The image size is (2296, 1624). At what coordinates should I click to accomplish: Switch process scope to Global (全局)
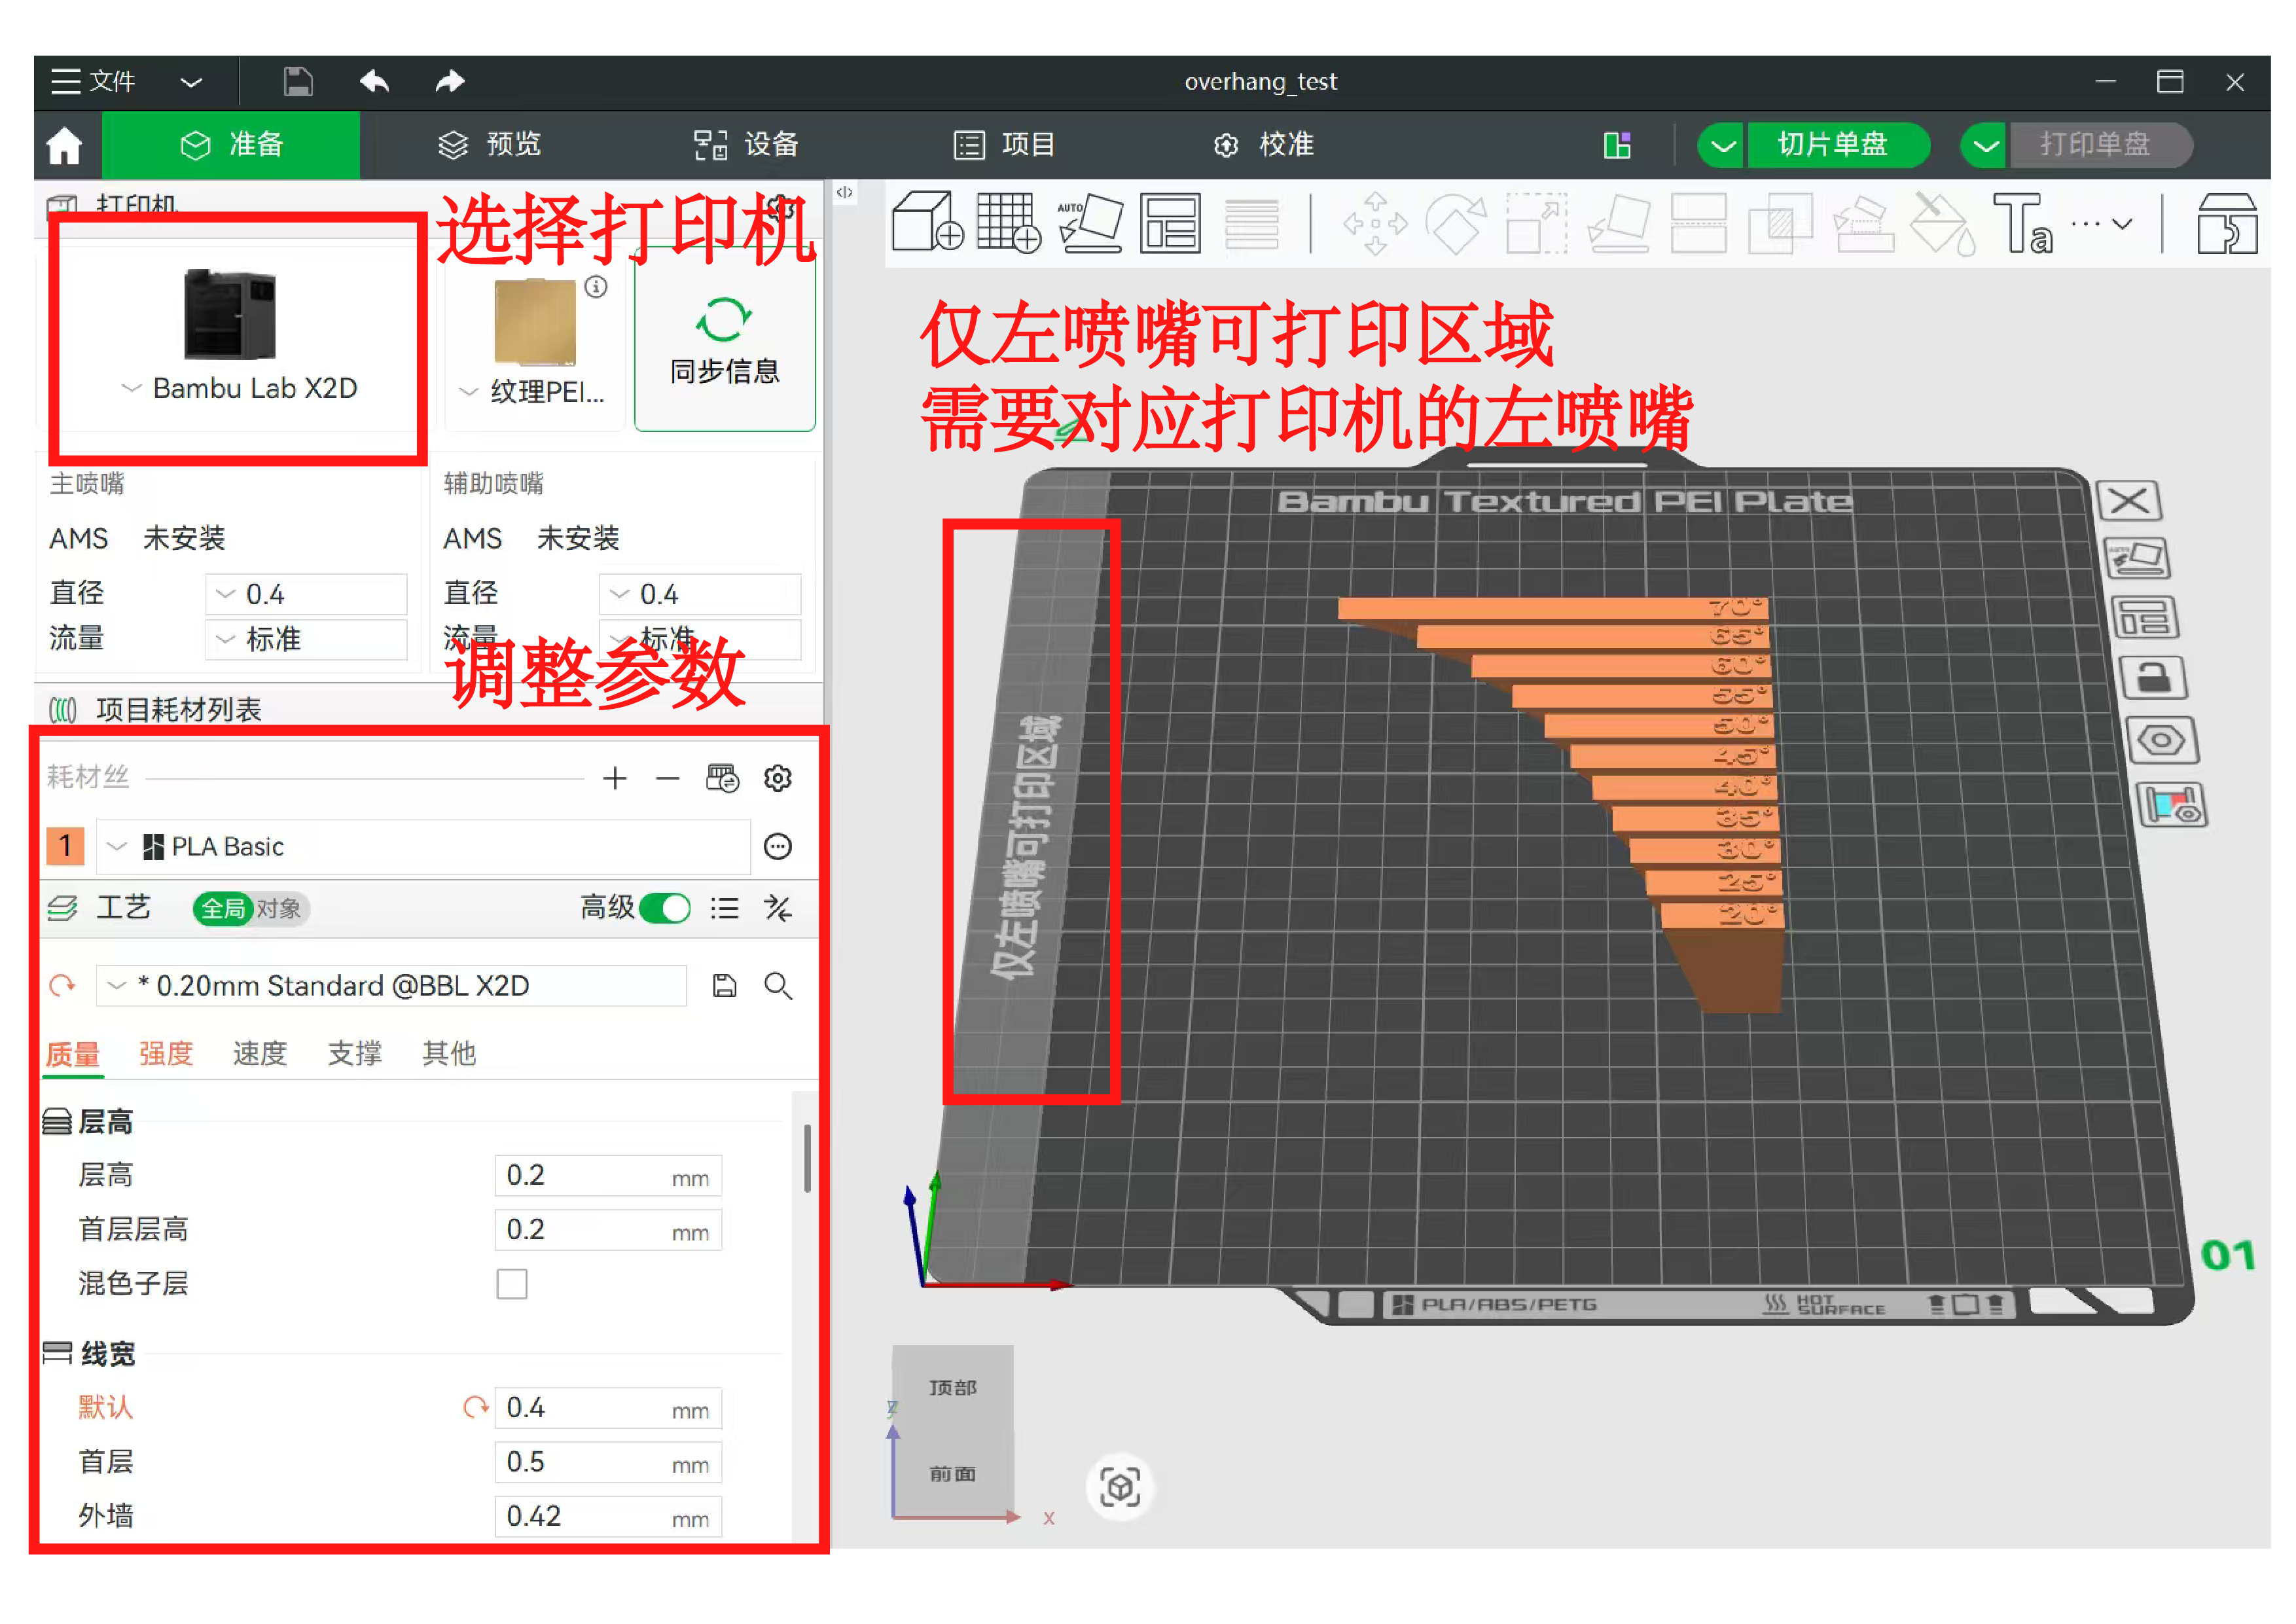tap(222, 908)
